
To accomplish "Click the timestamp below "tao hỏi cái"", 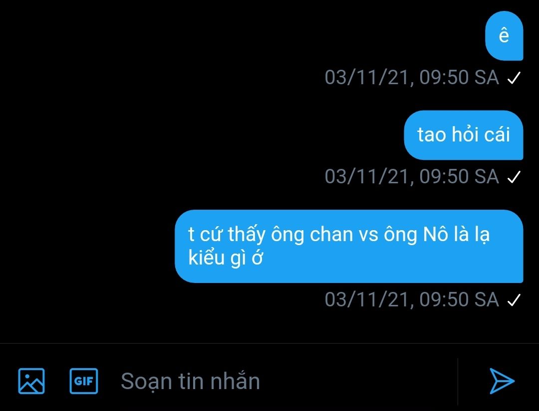I will [x=412, y=177].
